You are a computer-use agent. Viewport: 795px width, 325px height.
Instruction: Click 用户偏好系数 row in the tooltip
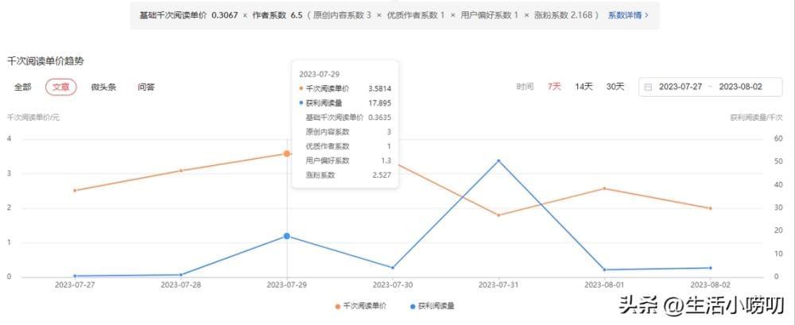coord(348,161)
